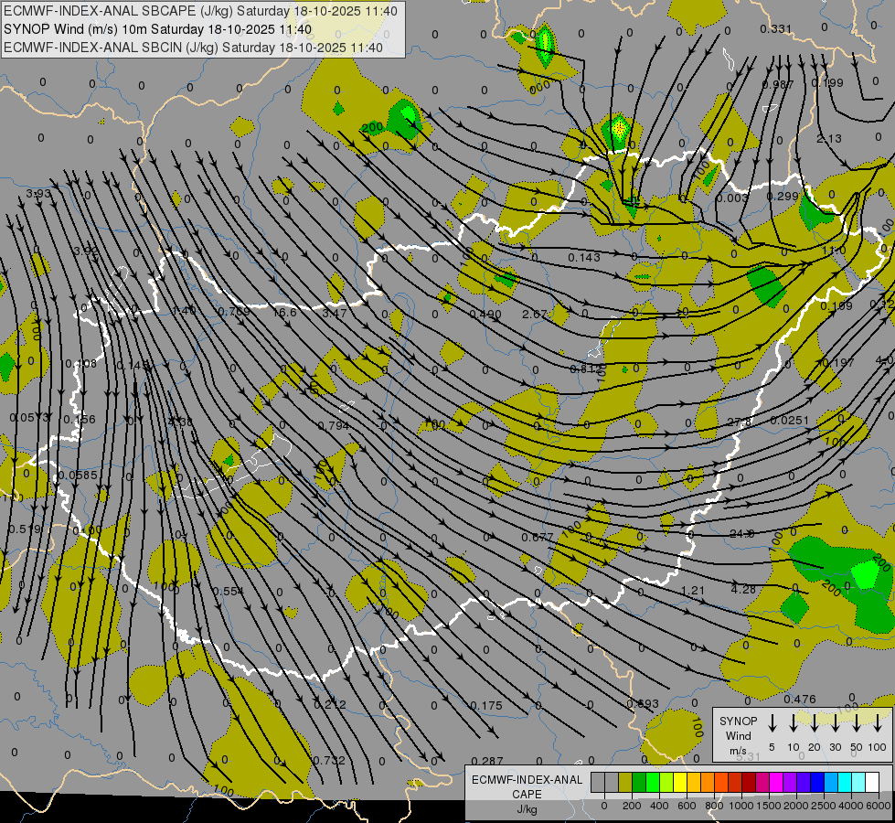
Task: Click the 10 m/s wind arrow in legend
Action: 793,723
